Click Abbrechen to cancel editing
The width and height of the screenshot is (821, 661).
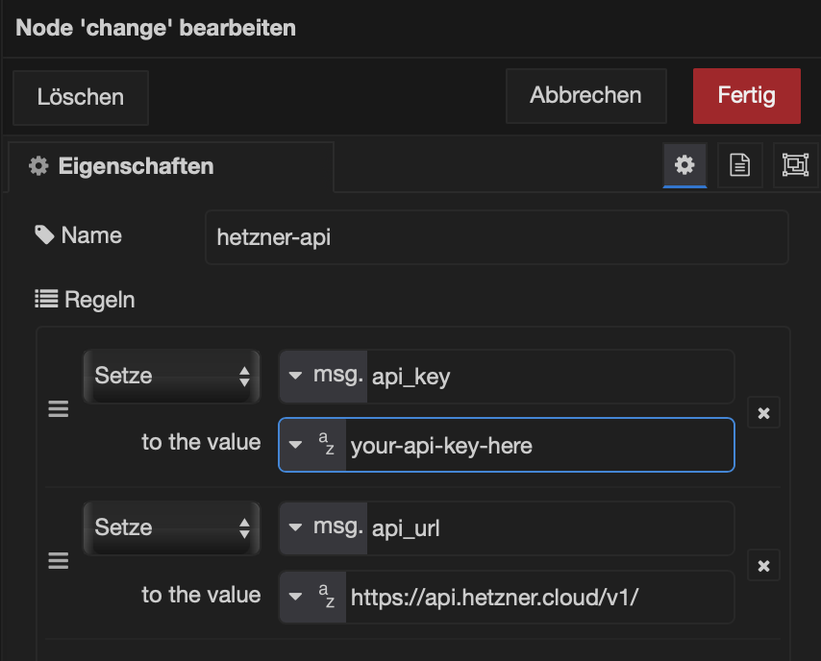coord(585,96)
